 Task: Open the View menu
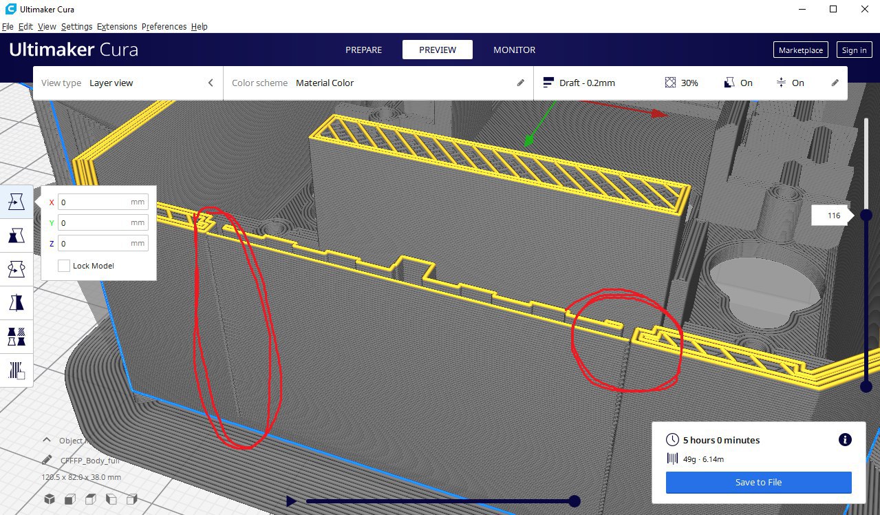coord(47,26)
